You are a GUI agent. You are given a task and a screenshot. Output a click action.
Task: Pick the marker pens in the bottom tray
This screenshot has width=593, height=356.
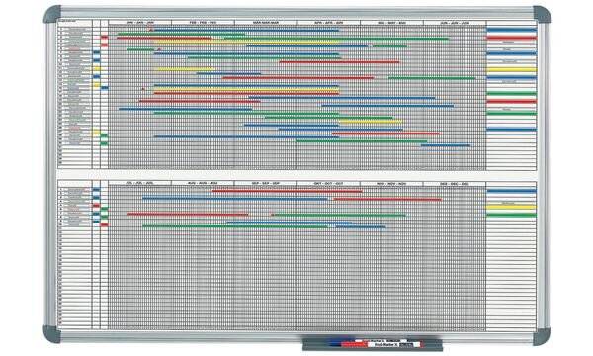pos(375,344)
